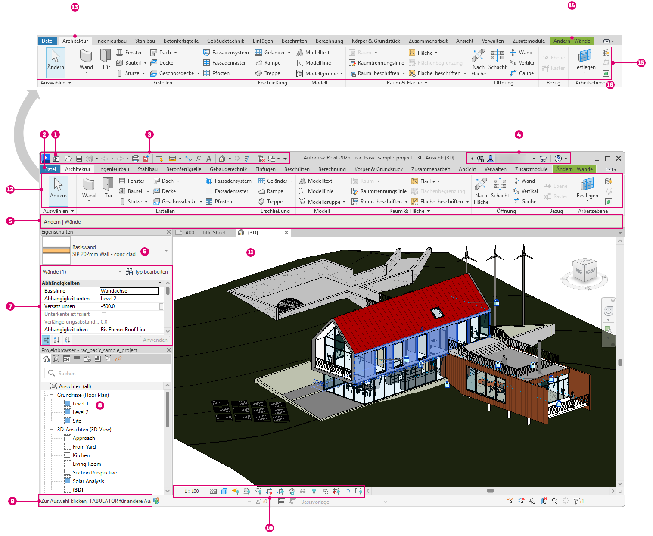Expand the quick access toolbar customize dropdown
The image size is (653, 536).
(x=285, y=159)
